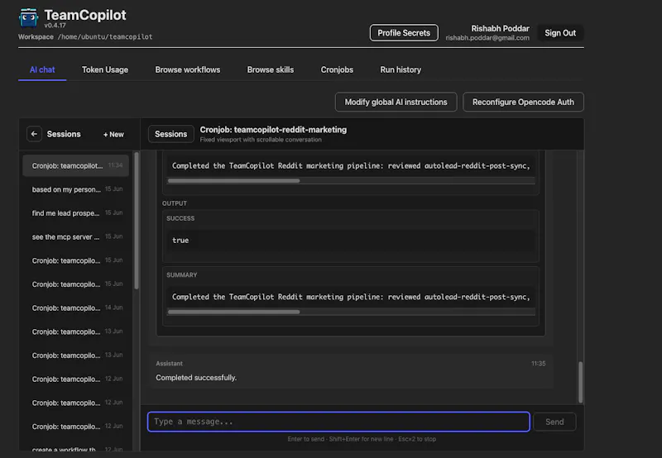
Task: Click Reconfigure Opencode Auth button
Action: pos(523,102)
